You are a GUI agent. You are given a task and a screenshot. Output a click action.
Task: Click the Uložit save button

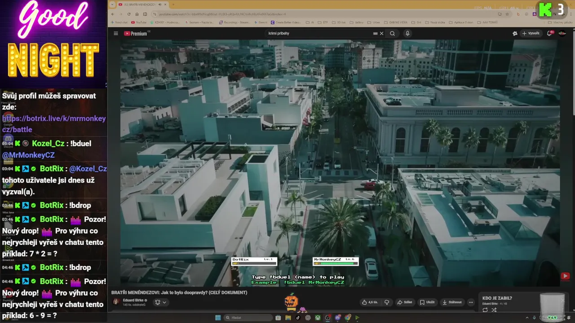pos(427,302)
